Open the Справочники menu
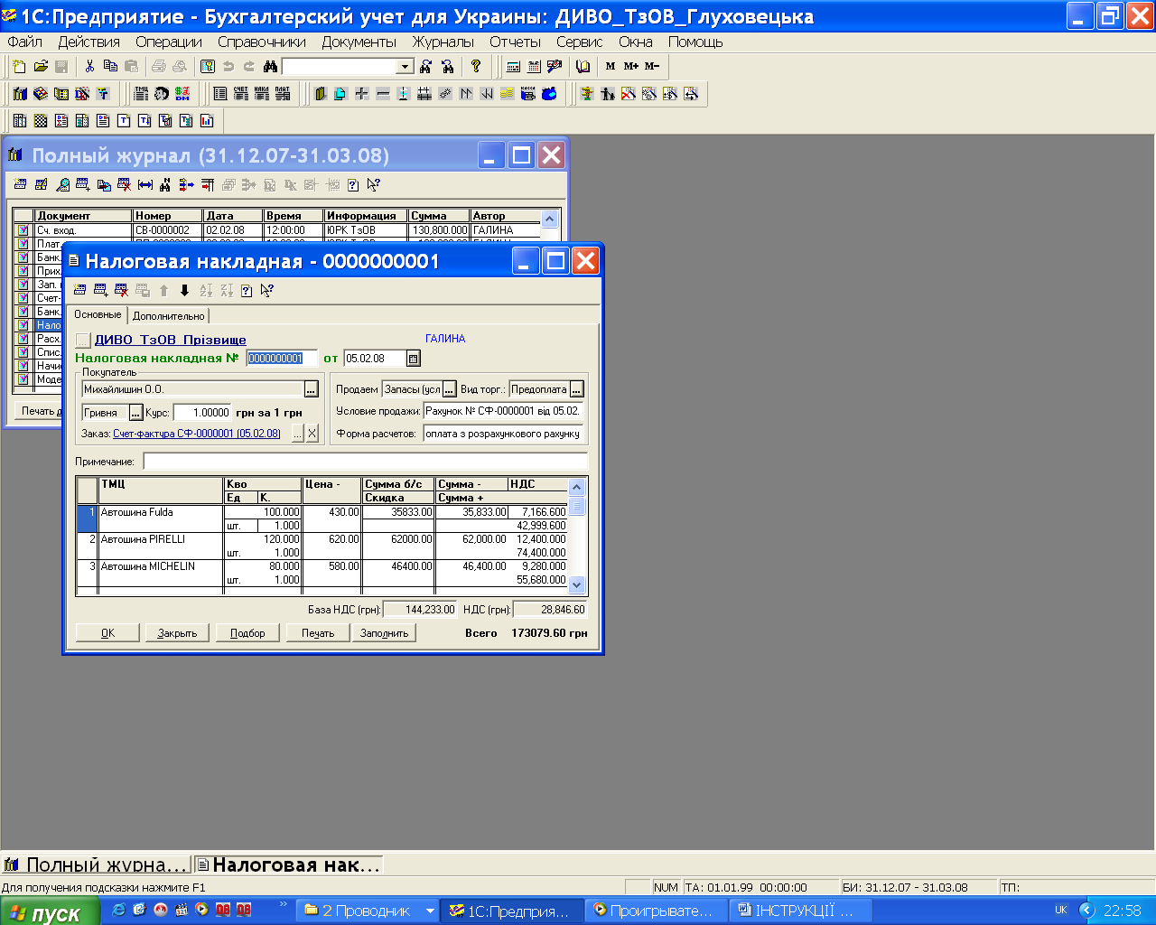Image resolution: width=1156 pixels, height=925 pixels. click(x=262, y=42)
